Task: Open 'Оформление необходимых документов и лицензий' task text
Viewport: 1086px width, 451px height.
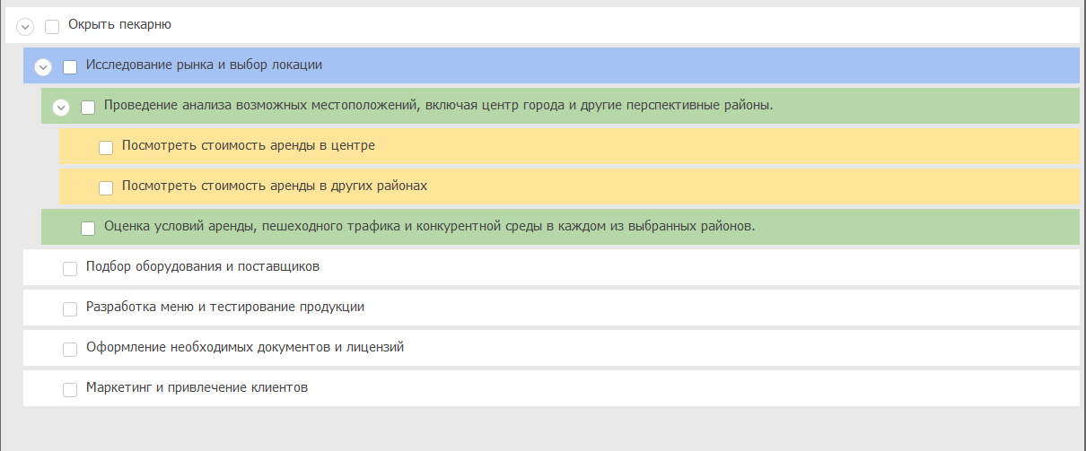Action: [x=244, y=347]
